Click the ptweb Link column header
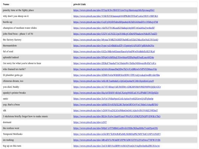This screenshot has height=149, width=199. [x=135, y=4]
